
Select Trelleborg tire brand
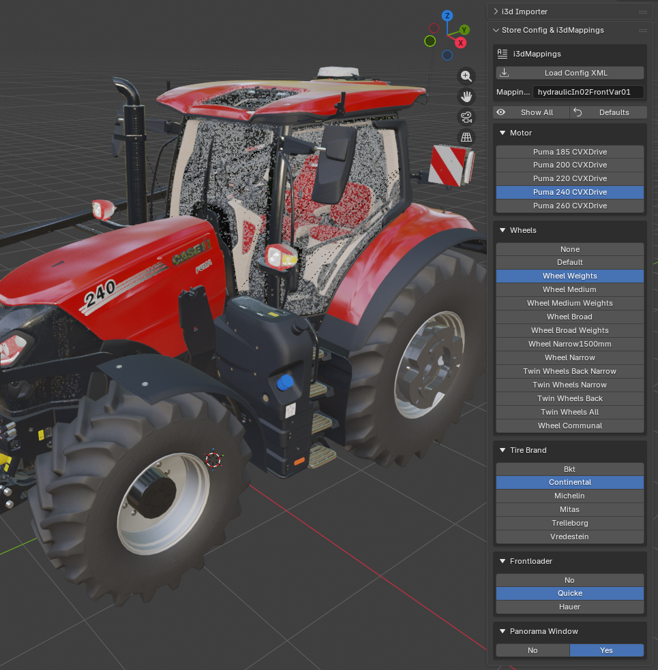coord(570,524)
